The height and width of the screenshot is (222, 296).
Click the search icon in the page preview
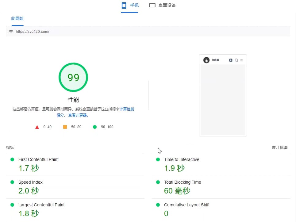pyautogui.click(x=236, y=60)
